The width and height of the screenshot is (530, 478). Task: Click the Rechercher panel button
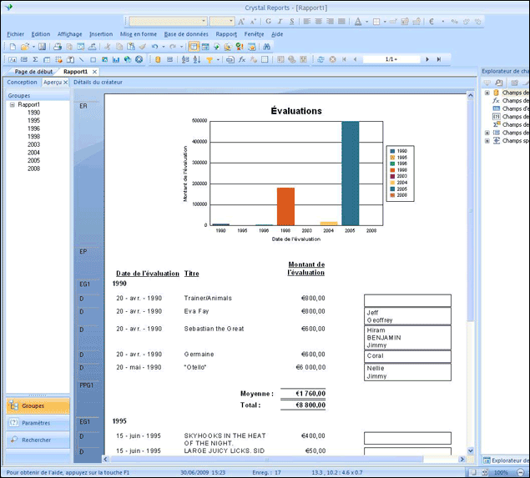coord(36,440)
